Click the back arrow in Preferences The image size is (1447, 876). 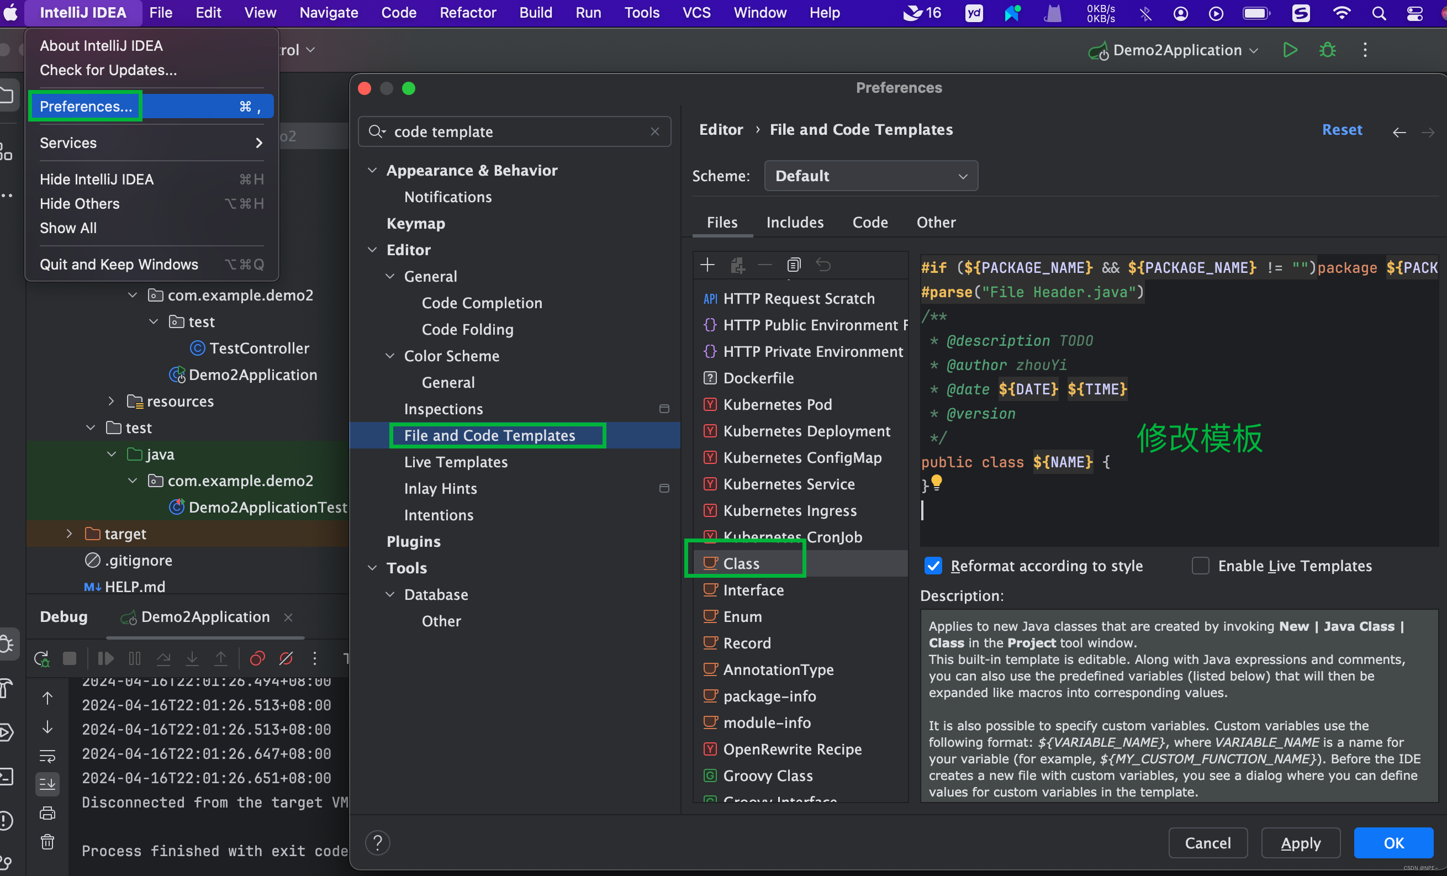pyautogui.click(x=1399, y=132)
